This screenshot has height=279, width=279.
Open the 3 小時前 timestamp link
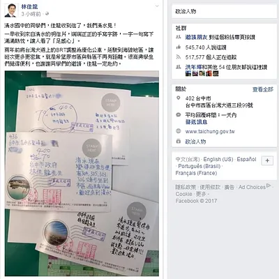(x=31, y=14)
